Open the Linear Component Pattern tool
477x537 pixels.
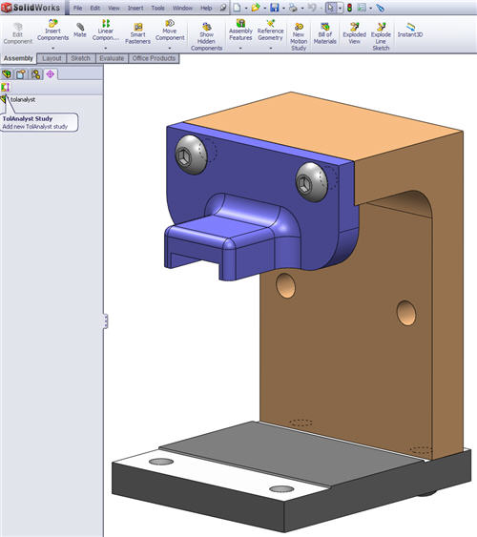106,31
